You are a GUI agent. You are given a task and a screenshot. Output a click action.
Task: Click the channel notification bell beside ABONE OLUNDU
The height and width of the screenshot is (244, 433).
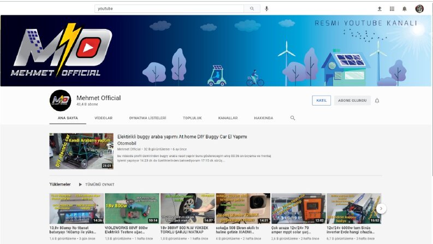(377, 101)
